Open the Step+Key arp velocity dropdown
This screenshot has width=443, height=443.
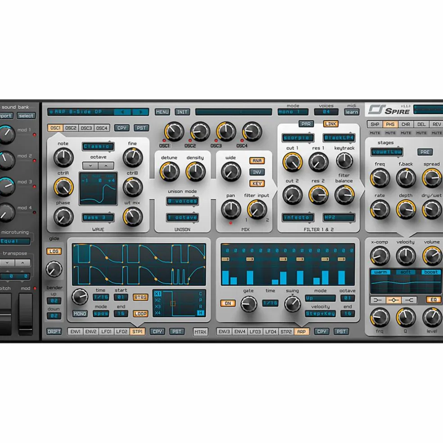tap(321, 314)
